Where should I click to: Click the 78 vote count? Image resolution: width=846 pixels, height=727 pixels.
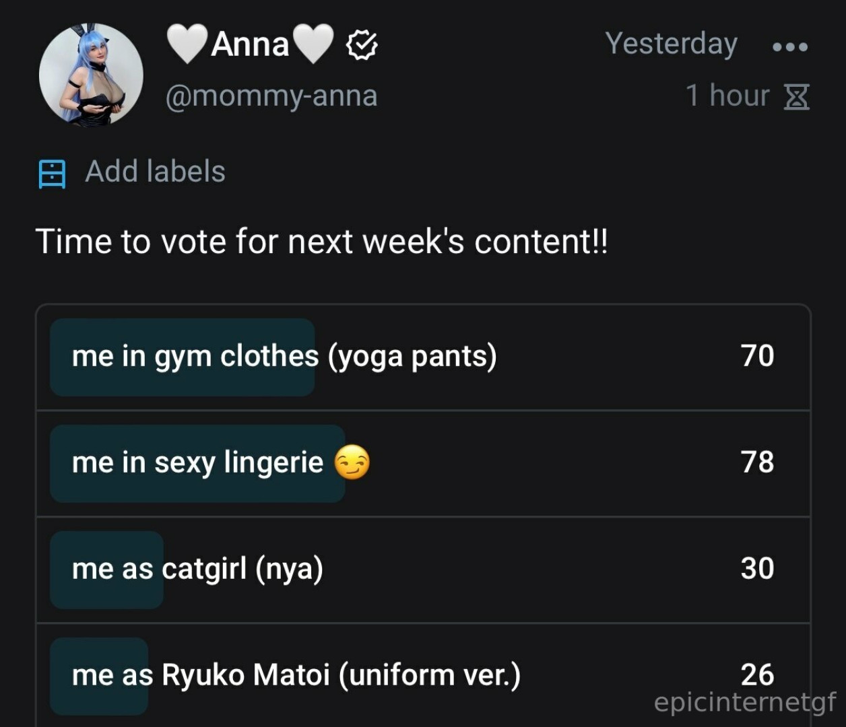point(757,462)
